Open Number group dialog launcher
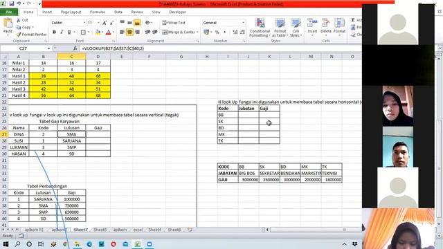 (x=244, y=41)
